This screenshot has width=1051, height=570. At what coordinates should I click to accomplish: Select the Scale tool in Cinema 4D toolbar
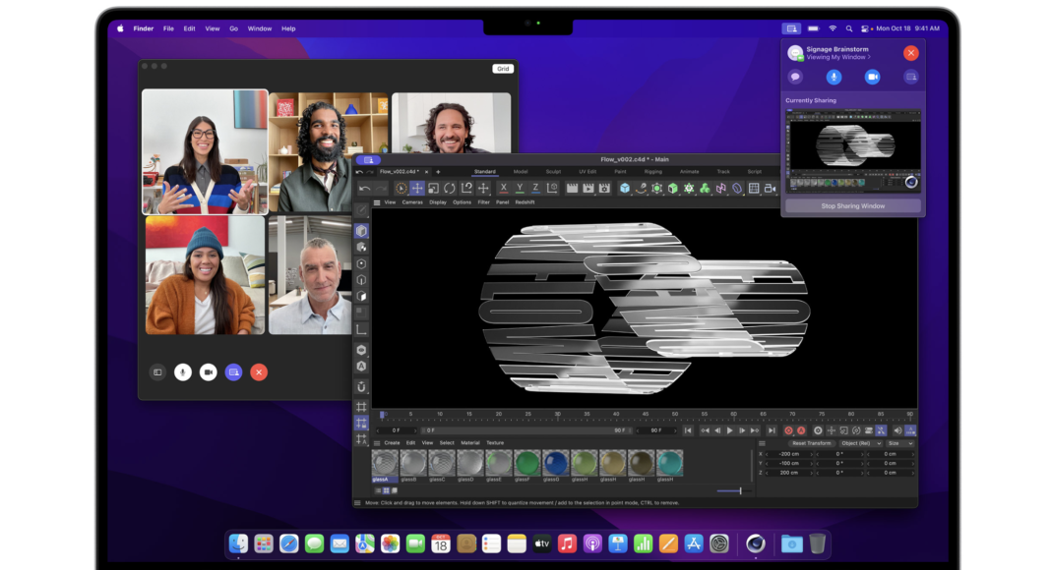coord(433,189)
